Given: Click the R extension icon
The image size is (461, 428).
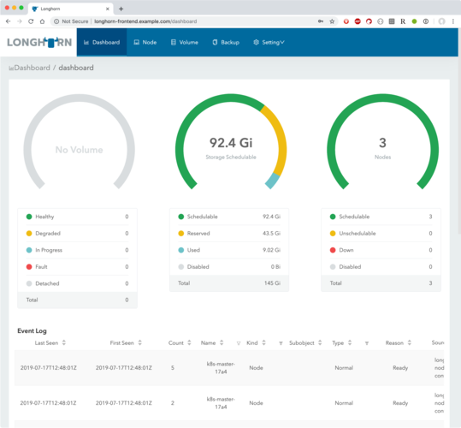Looking at the screenshot, I should click(x=403, y=21).
